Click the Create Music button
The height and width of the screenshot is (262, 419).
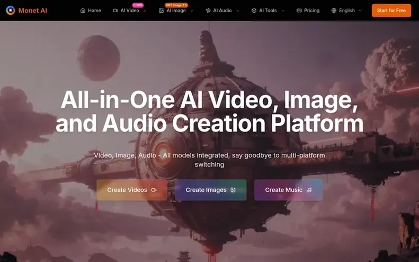click(x=288, y=190)
